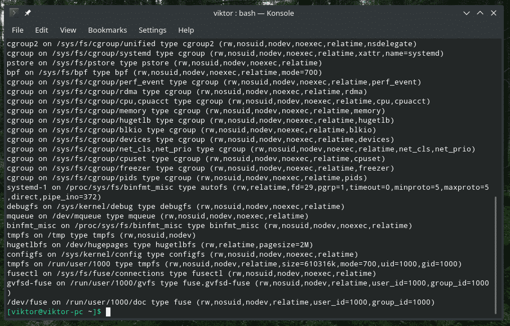Click the bpf on /sys/fs/bpf line
This screenshot has height=326, width=510.
point(163,72)
